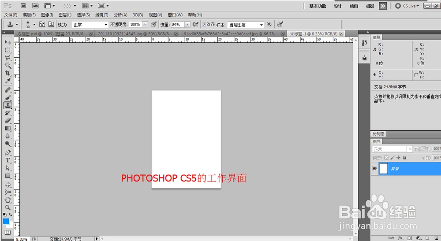Show more workspaces chevron

tap(383, 6)
